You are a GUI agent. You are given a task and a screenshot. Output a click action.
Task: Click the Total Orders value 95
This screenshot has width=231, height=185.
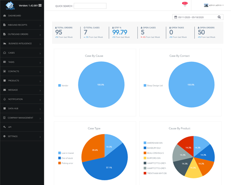[59, 32]
